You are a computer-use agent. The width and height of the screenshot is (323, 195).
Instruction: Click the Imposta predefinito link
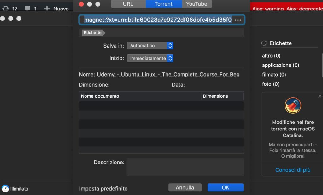[103, 189]
